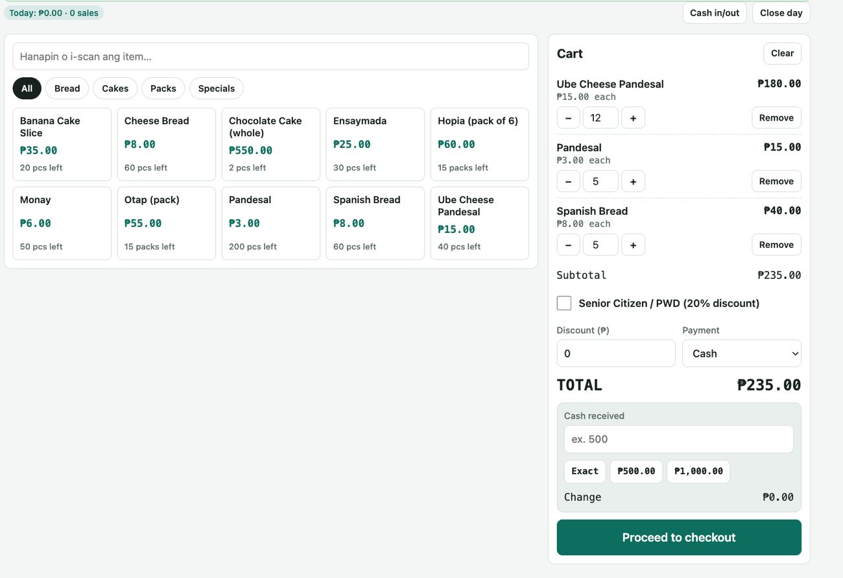This screenshot has height=578, width=843.
Task: Open the Payment method dropdown
Action: click(x=742, y=354)
